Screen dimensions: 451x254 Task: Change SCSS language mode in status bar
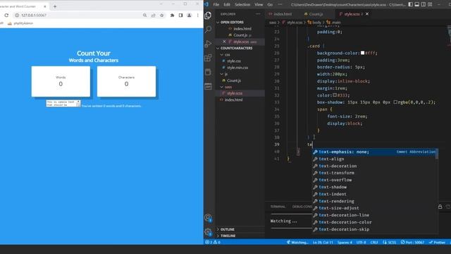point(392,242)
